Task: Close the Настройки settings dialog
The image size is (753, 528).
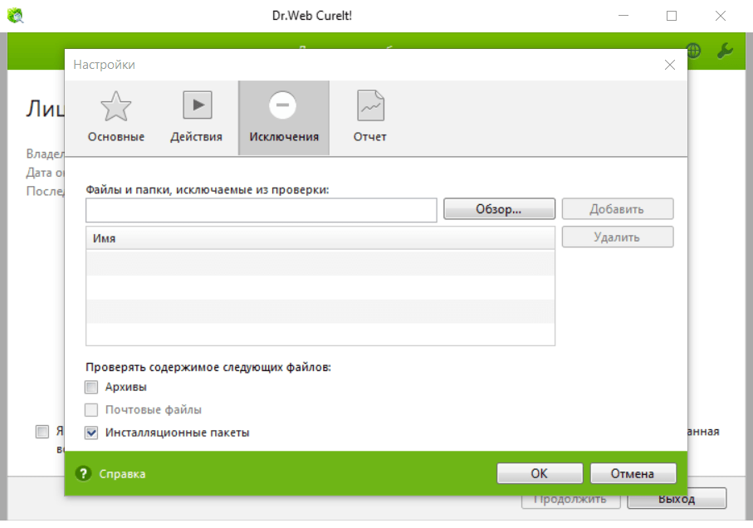Action: pyautogui.click(x=669, y=65)
